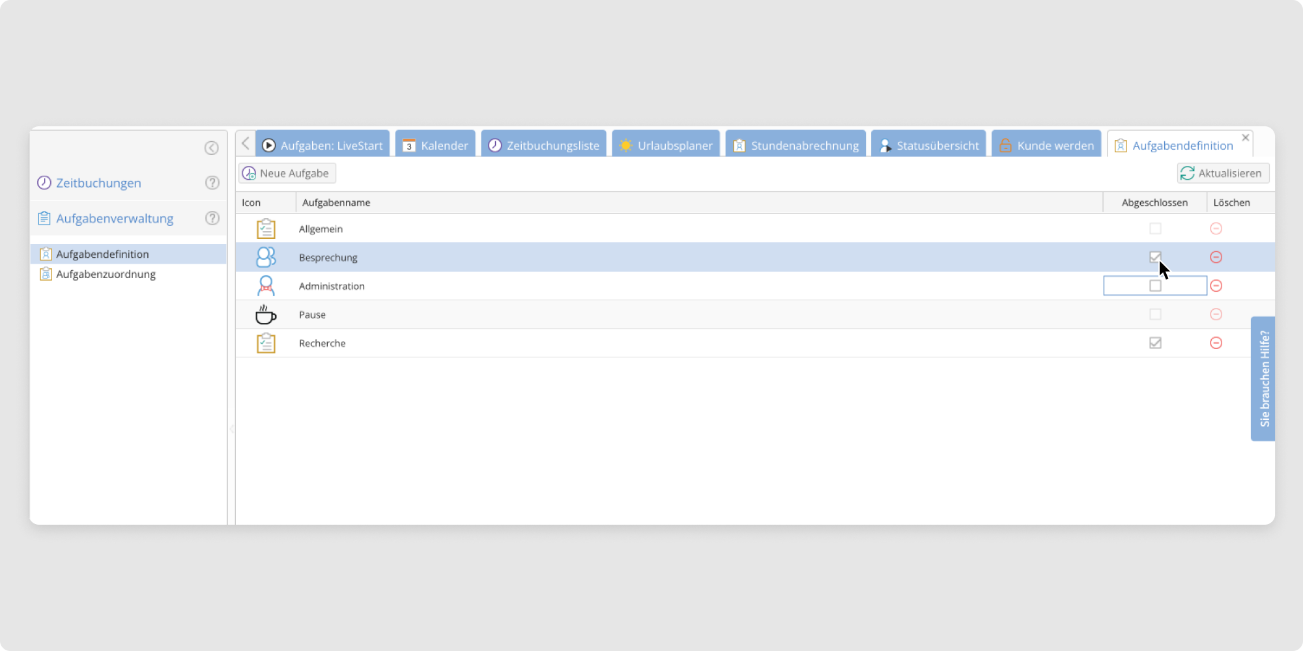The height and width of the screenshot is (651, 1303).
Task: Remove the Administration task using minus icon
Action: click(x=1216, y=286)
